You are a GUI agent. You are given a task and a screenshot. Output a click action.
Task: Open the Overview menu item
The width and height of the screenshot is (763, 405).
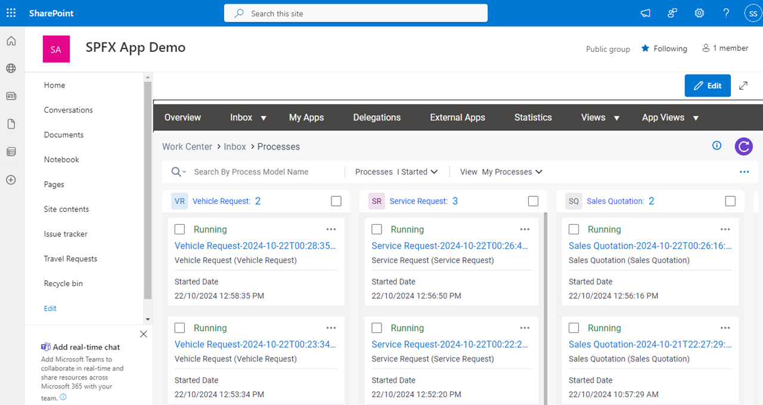pyautogui.click(x=182, y=118)
